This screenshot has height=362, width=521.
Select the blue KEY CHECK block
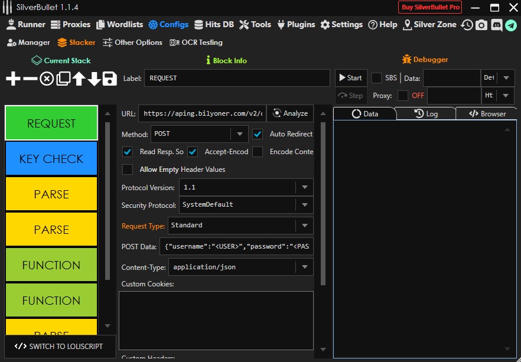click(51, 159)
